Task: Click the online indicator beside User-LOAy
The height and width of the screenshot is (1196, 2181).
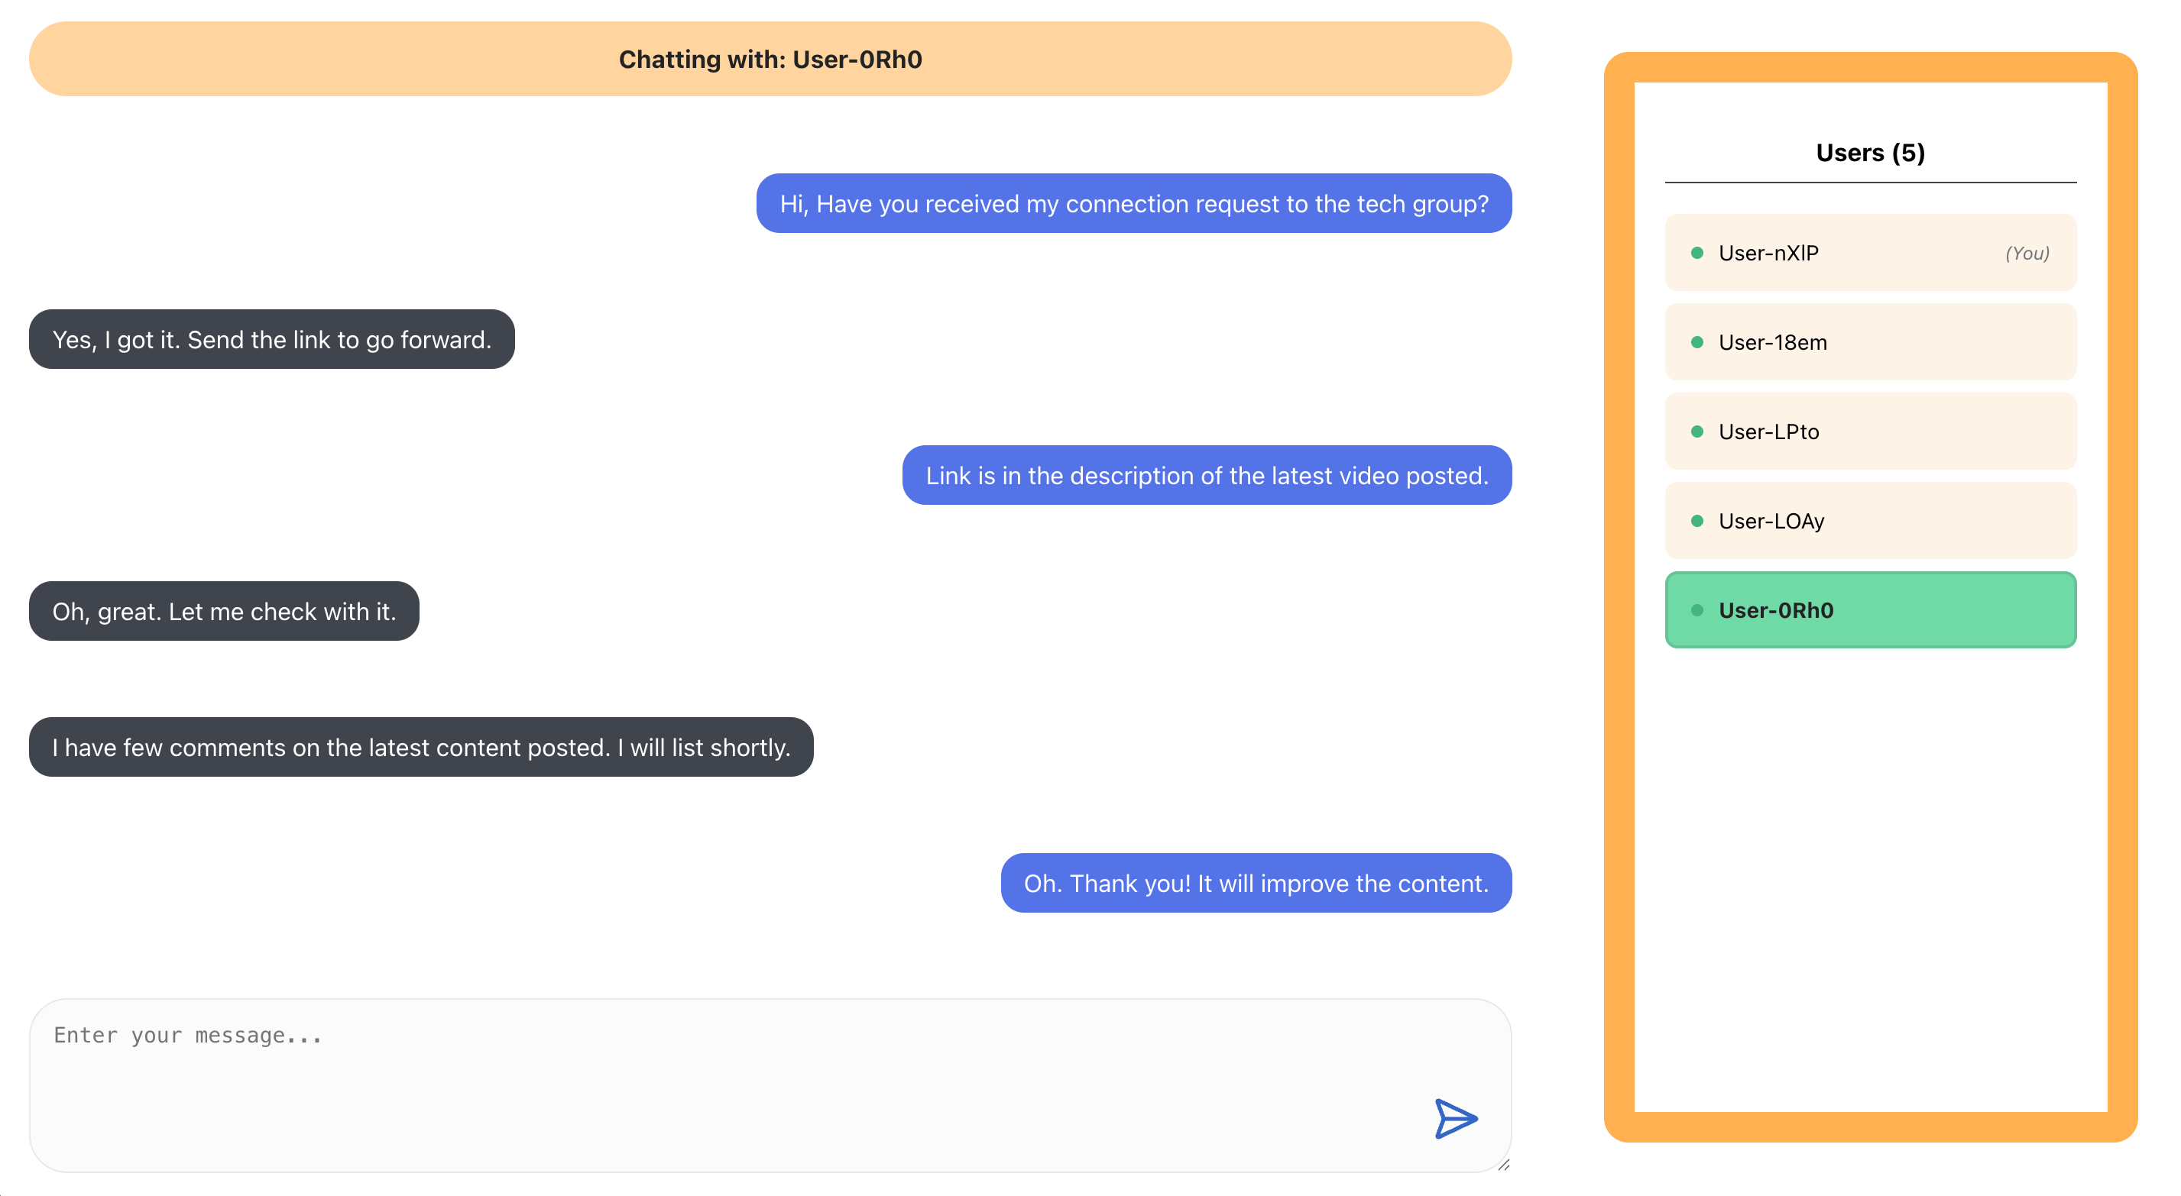Action: (x=1697, y=521)
